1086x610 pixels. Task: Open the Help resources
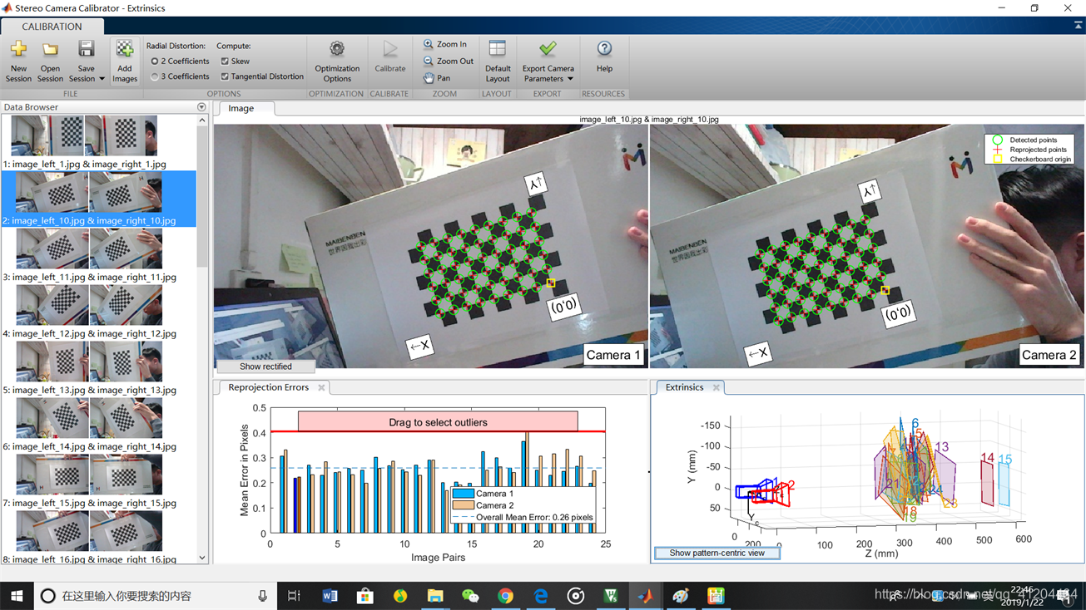604,57
